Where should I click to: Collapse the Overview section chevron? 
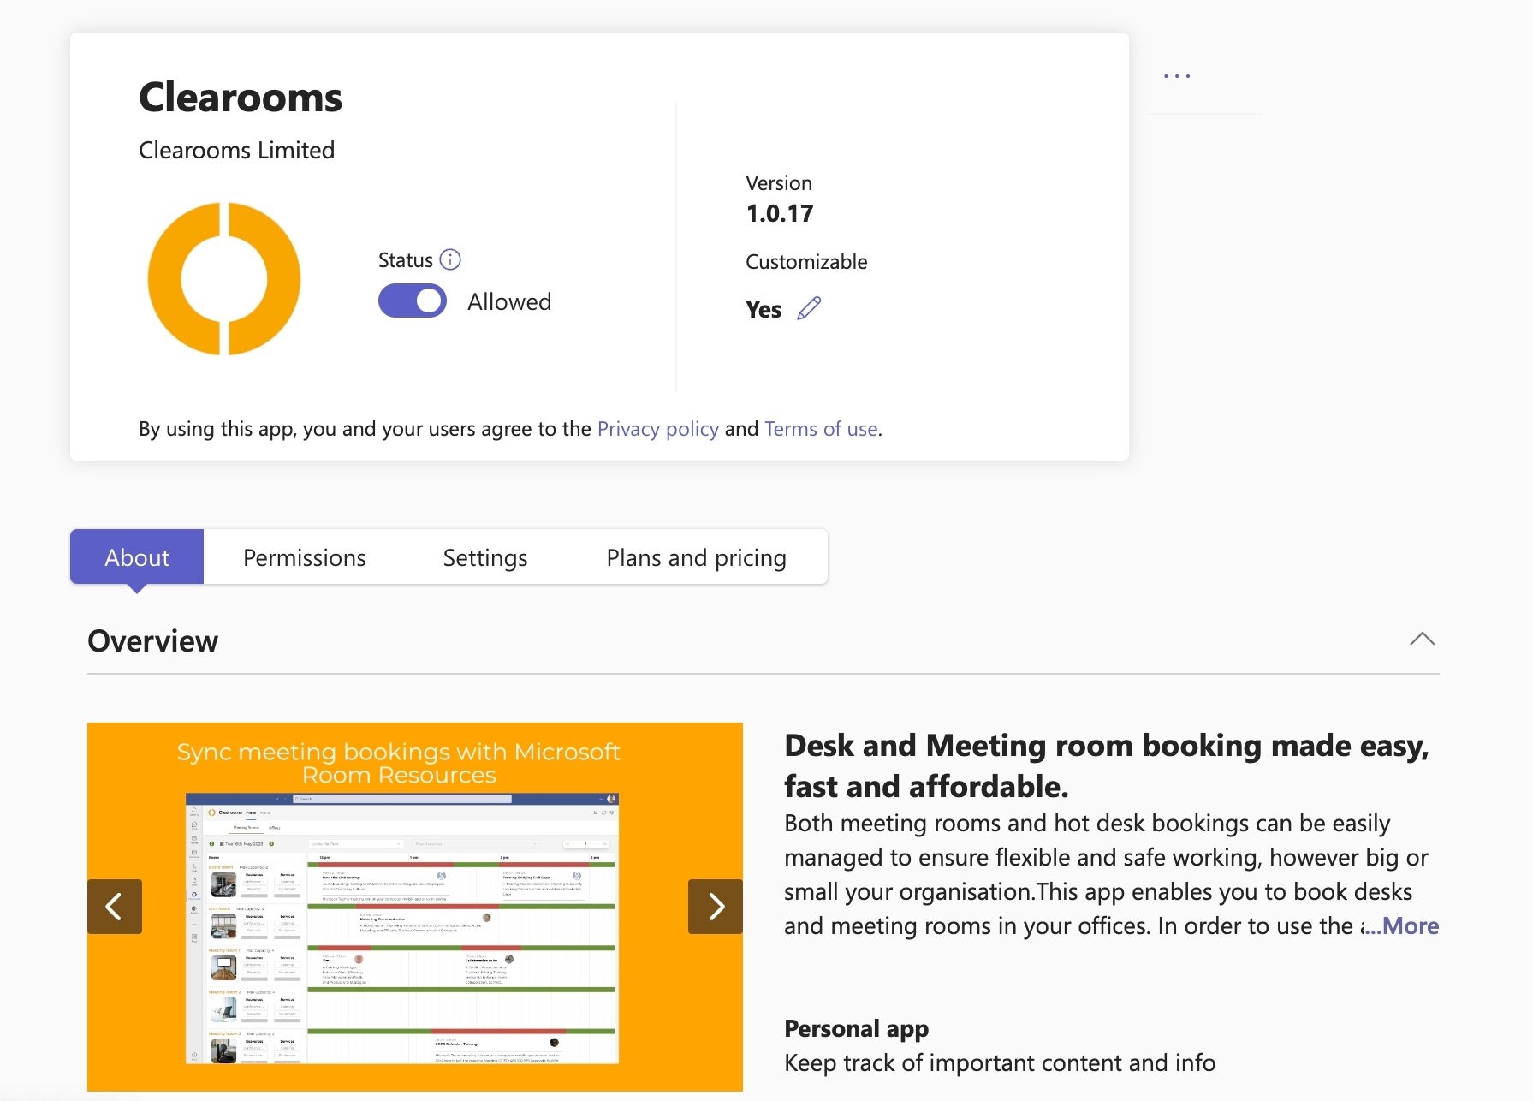[1422, 639]
